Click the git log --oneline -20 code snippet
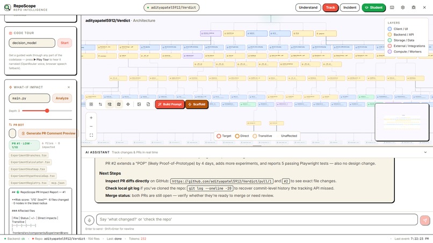 click(210, 188)
